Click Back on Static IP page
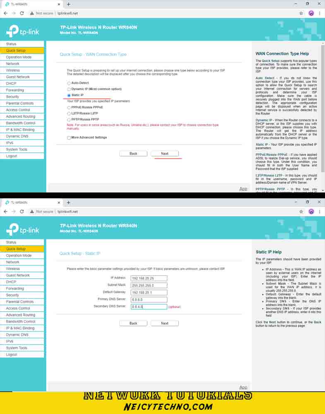The height and width of the screenshot is (414, 325). point(133,323)
